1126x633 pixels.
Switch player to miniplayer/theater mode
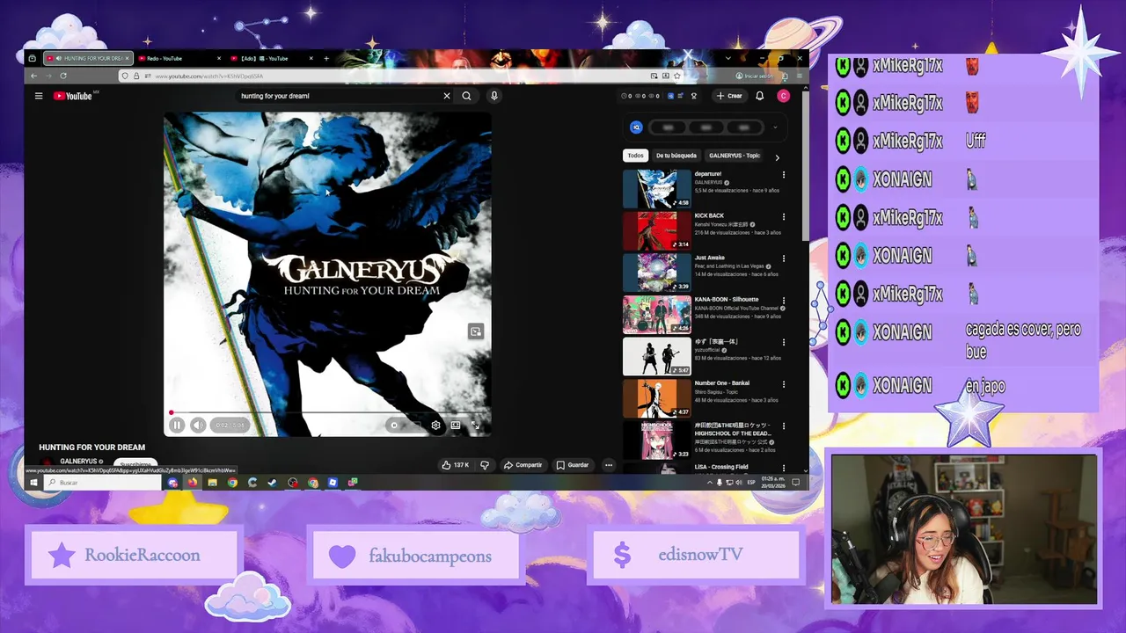pyautogui.click(x=456, y=426)
